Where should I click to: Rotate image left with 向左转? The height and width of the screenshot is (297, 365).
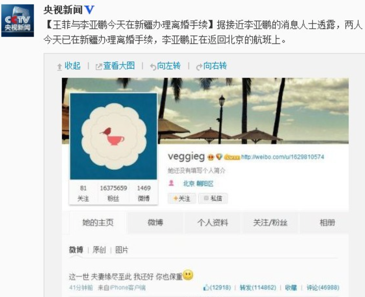click(165, 66)
